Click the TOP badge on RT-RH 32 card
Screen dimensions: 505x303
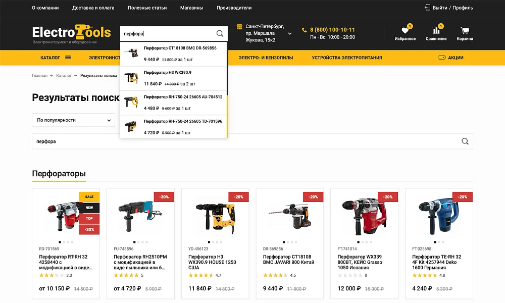(x=89, y=219)
